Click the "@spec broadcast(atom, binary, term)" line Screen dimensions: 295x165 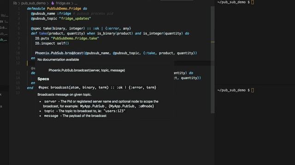(x=97, y=88)
